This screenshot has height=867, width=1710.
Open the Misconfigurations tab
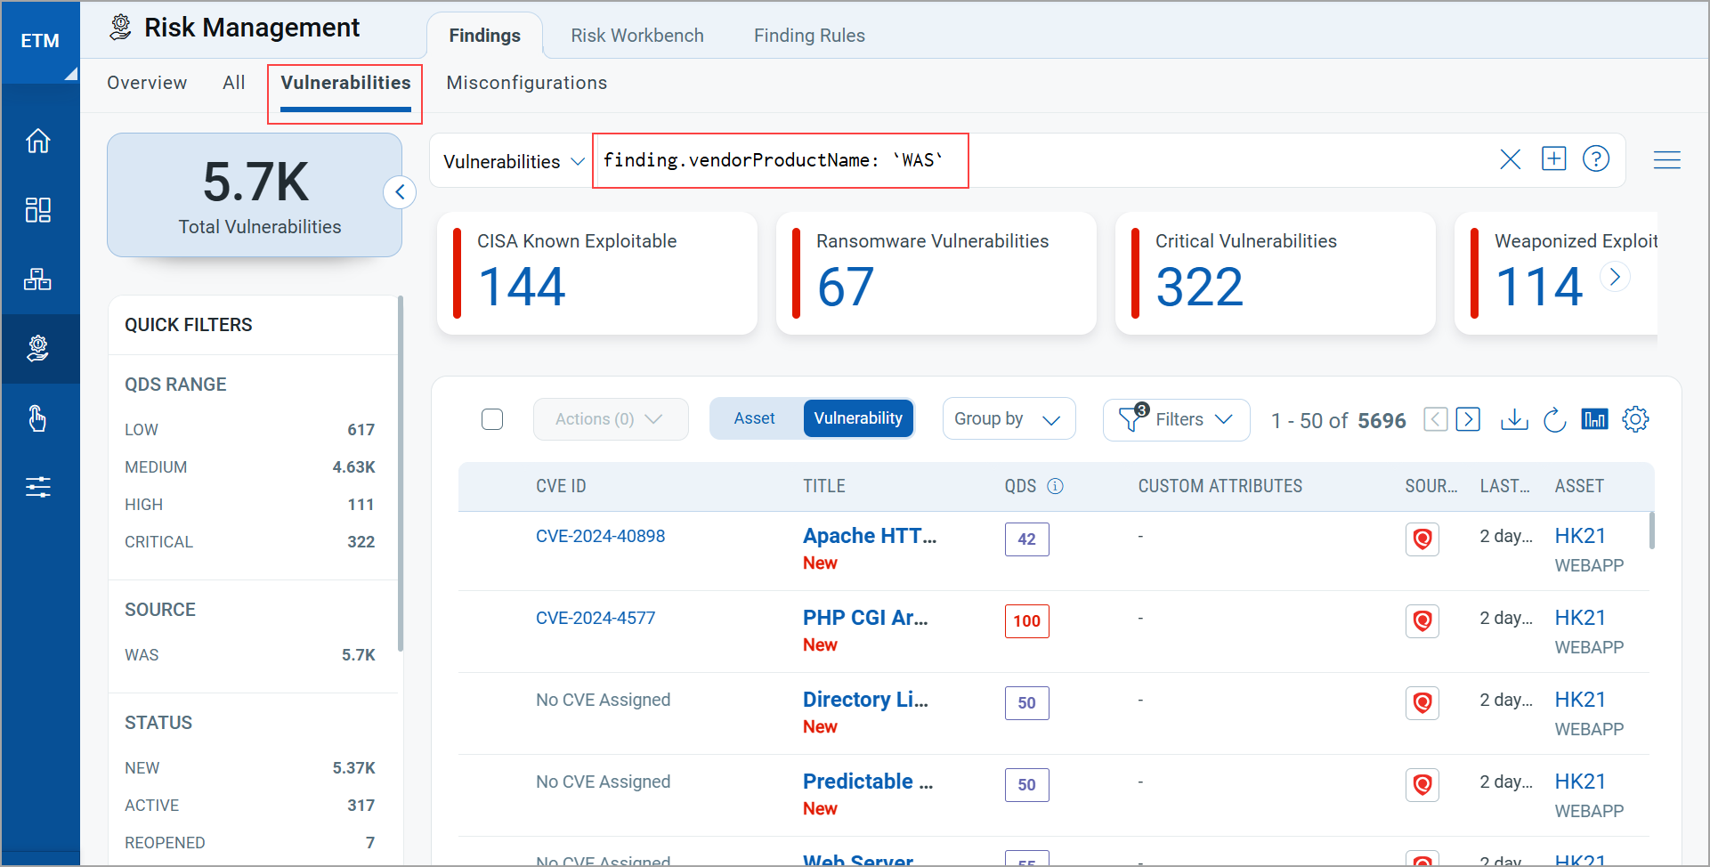coord(526,83)
